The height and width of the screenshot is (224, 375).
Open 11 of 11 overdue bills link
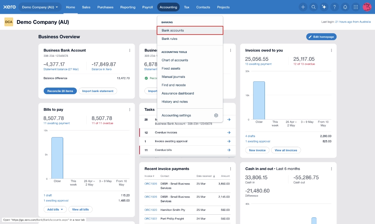pos(102,123)
